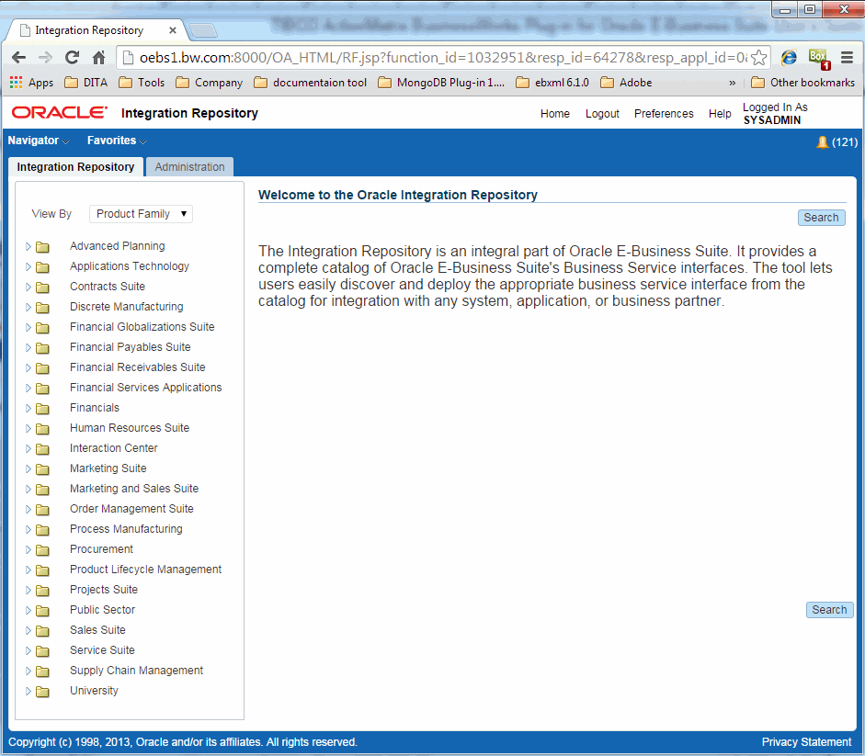Open the View By Product Family dropdown
Viewport: 865px width, 756px height.
[142, 214]
